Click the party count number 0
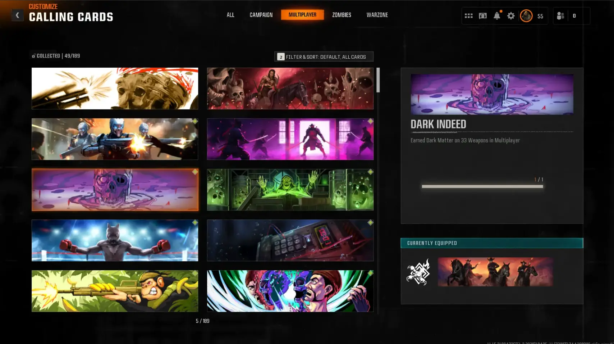614x344 pixels. pyautogui.click(x=574, y=16)
